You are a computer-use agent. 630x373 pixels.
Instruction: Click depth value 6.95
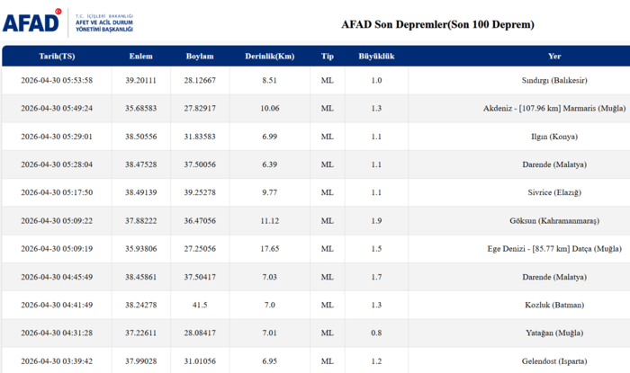(x=270, y=361)
